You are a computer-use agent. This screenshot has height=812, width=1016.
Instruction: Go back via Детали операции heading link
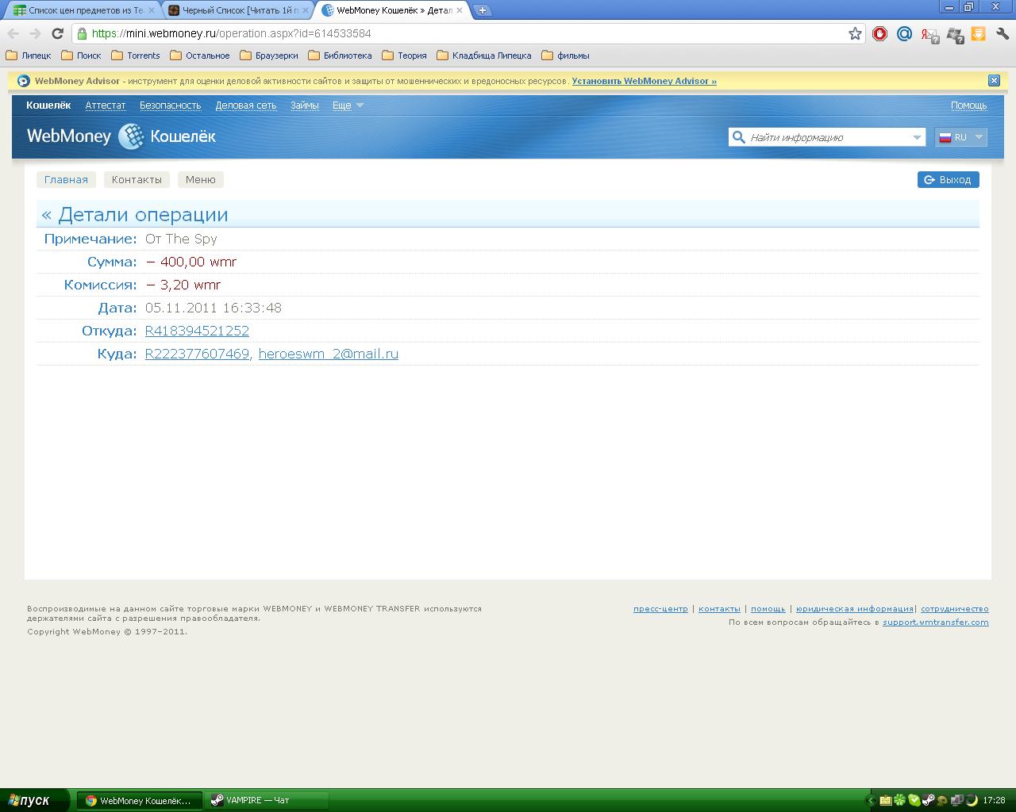tap(135, 215)
